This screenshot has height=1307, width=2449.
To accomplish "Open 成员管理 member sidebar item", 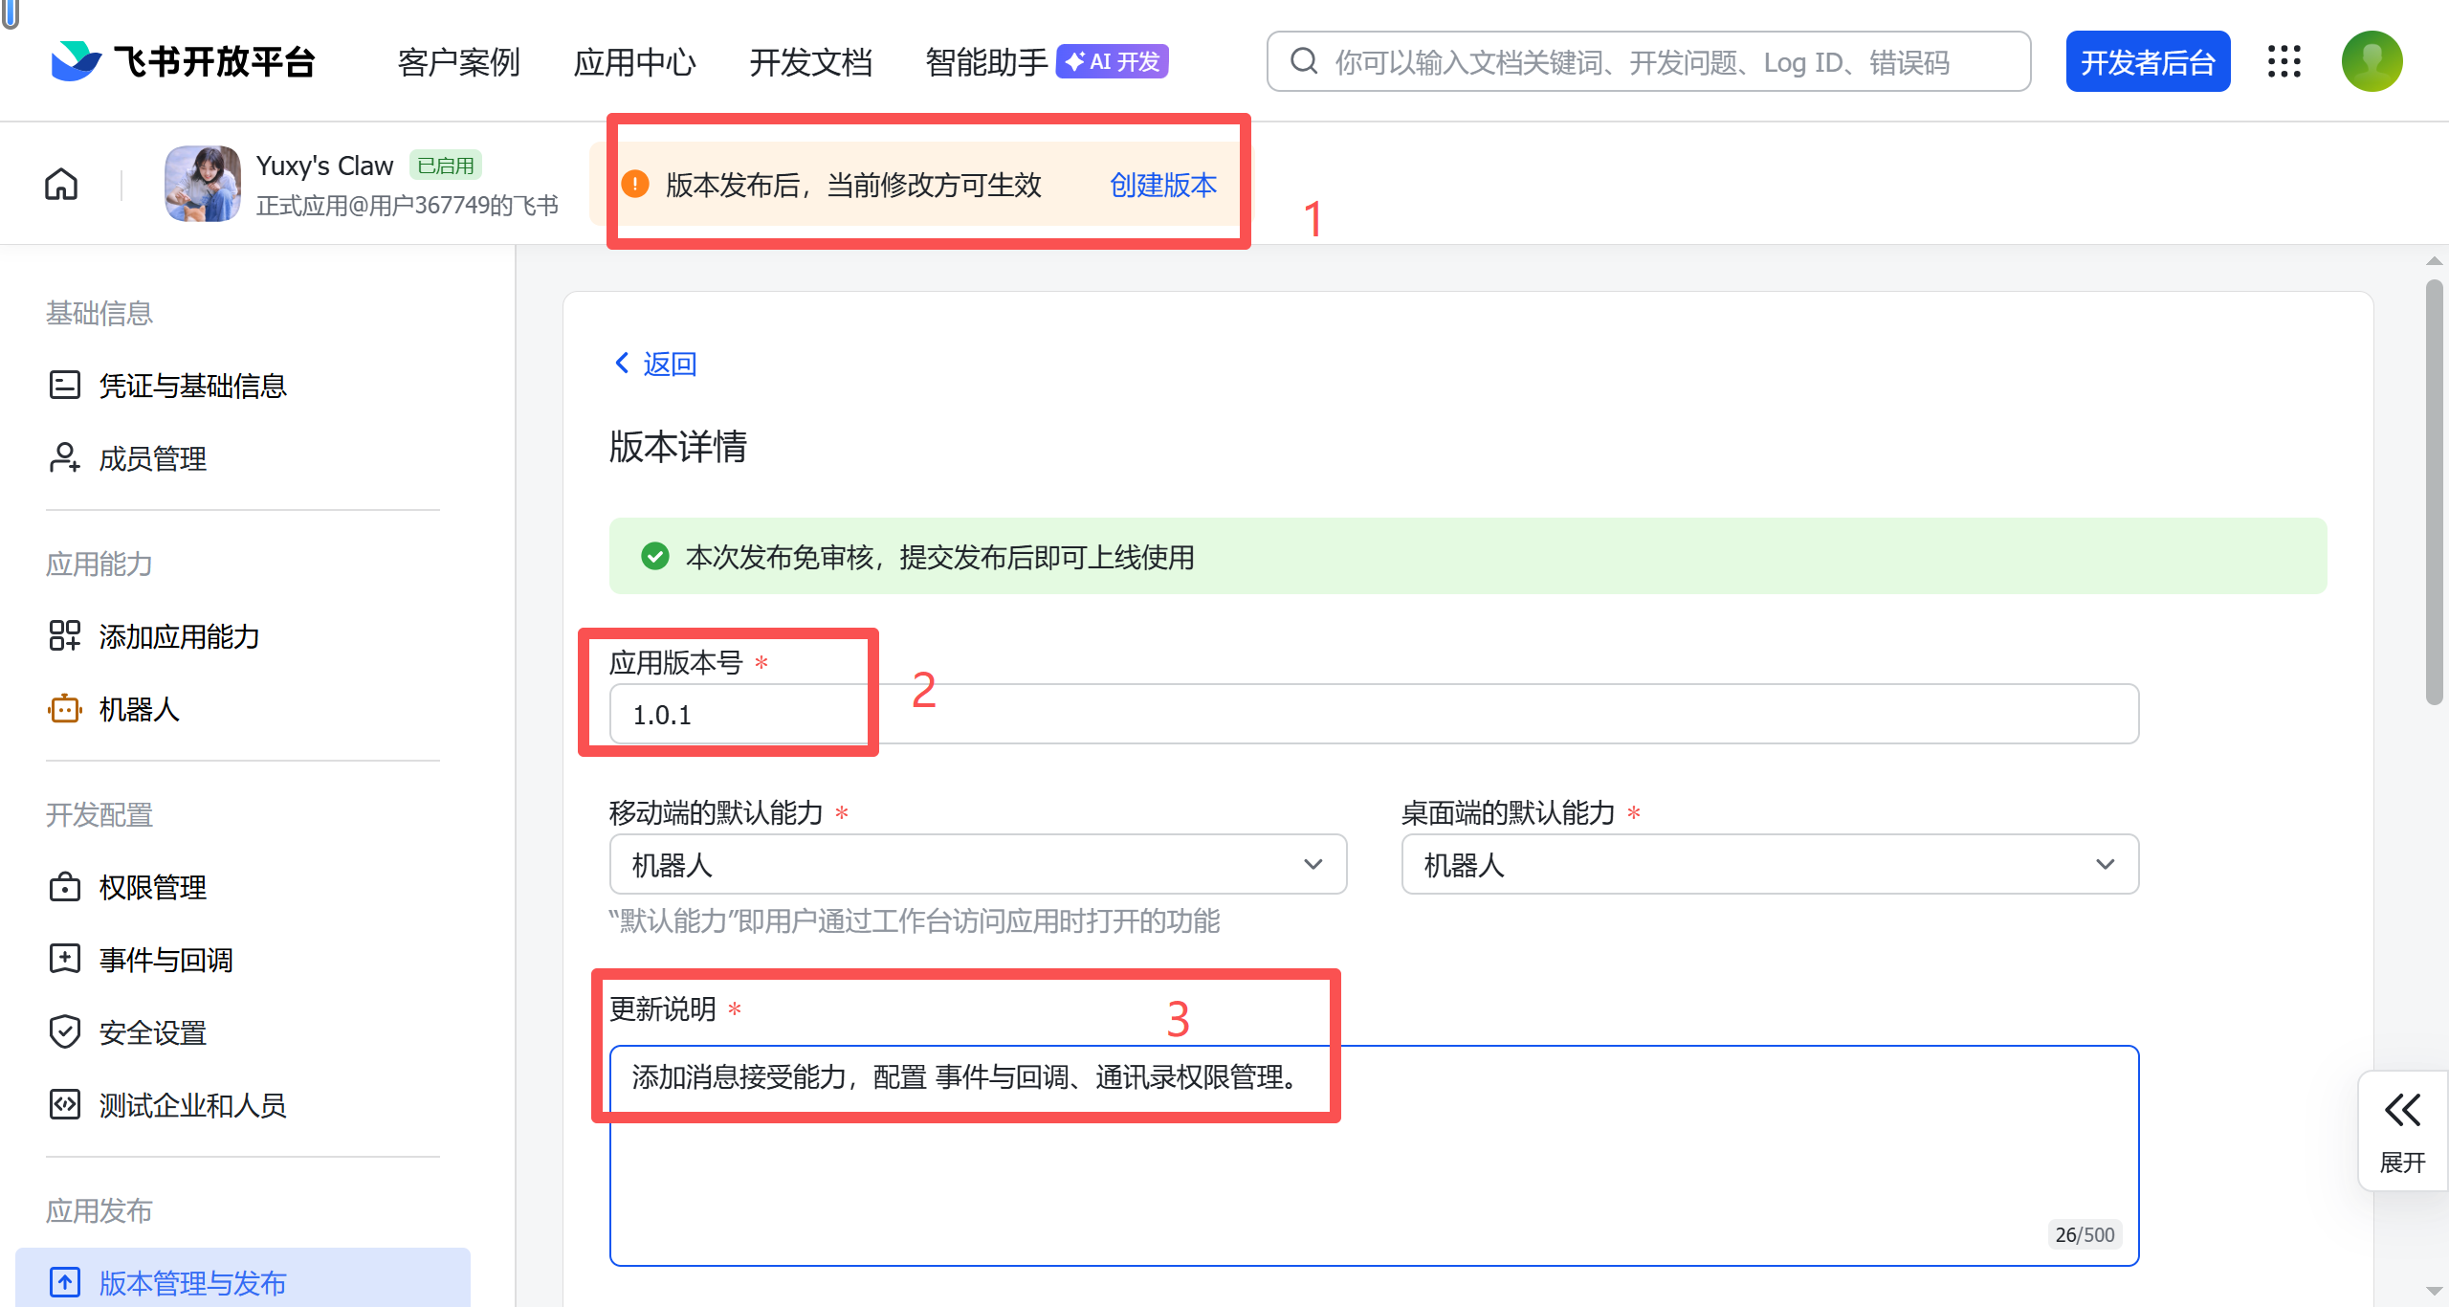I will (152, 458).
